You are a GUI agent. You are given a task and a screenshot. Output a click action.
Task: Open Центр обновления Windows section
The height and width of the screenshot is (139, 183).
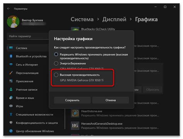[35, 131]
